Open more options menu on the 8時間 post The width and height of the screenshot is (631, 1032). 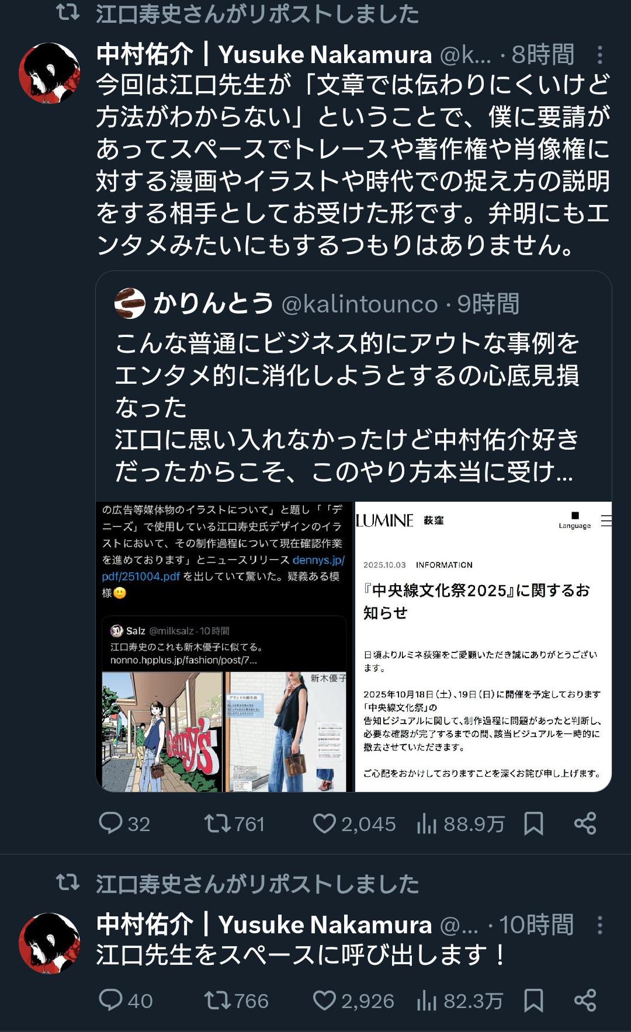(599, 55)
